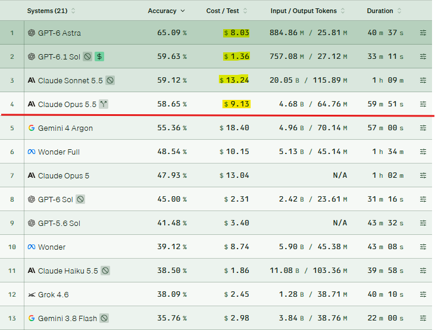This screenshot has height=330, width=435.
Task: Open the Claude Opus 5.5 system name
Action: [67, 105]
